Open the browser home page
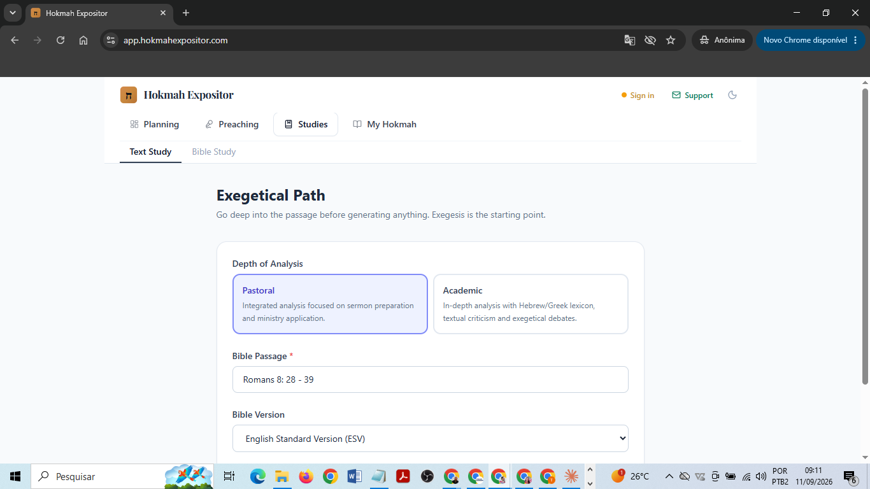 [83, 40]
